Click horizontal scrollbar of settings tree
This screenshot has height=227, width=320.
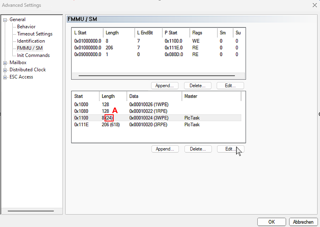point(31,211)
